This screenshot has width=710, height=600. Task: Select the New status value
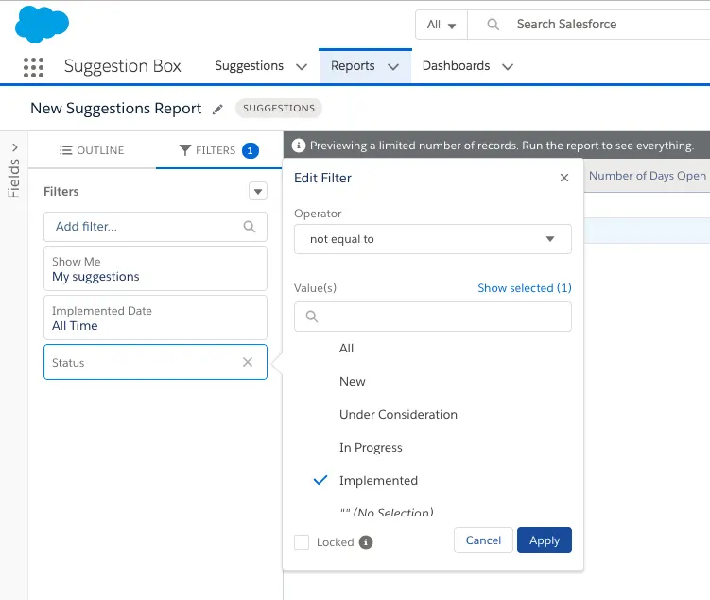point(353,382)
